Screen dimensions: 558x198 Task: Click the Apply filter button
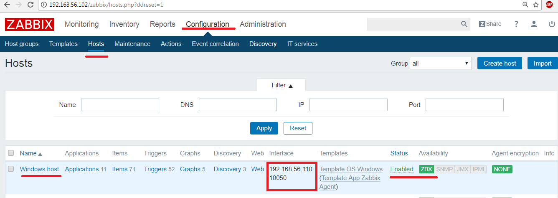point(264,128)
